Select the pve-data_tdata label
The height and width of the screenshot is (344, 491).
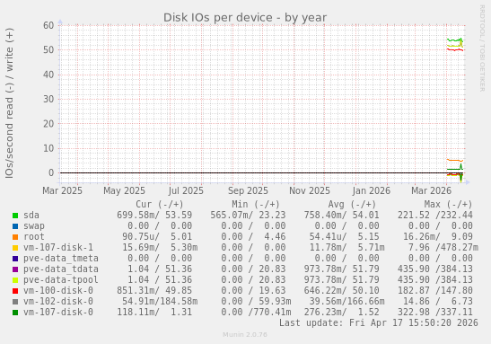pyautogui.click(x=61, y=269)
